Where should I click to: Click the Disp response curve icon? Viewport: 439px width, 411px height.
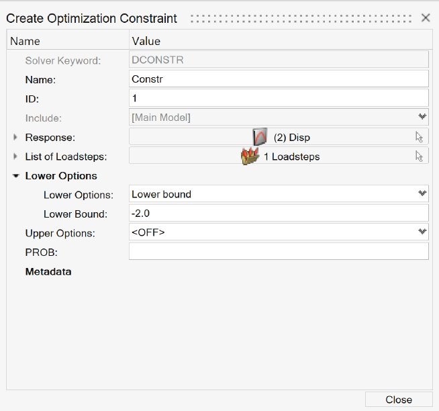click(260, 137)
